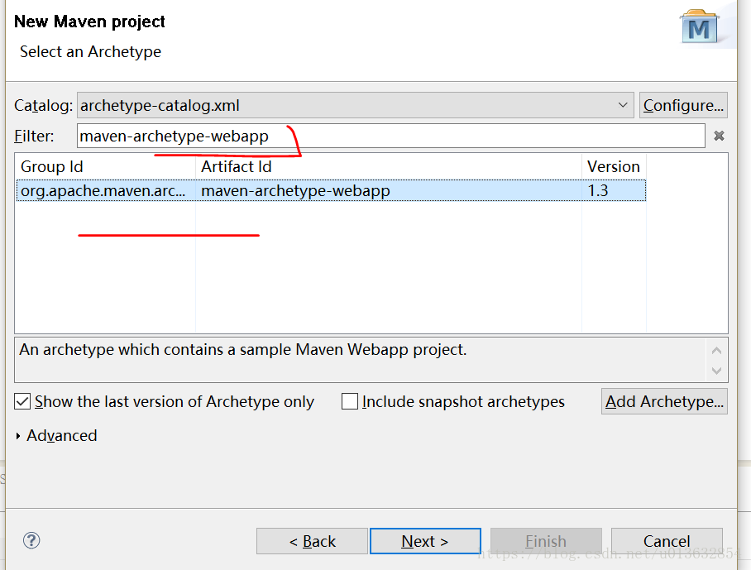Sort by the Group Id column header
Viewport: 751px width, 570px height.
click(x=105, y=166)
